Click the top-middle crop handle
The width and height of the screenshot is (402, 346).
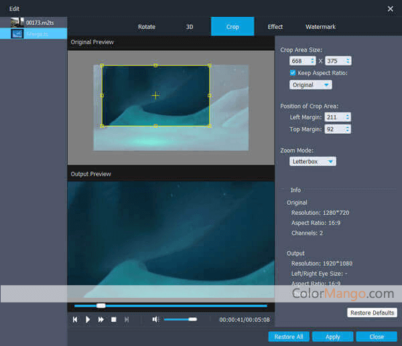click(155, 66)
